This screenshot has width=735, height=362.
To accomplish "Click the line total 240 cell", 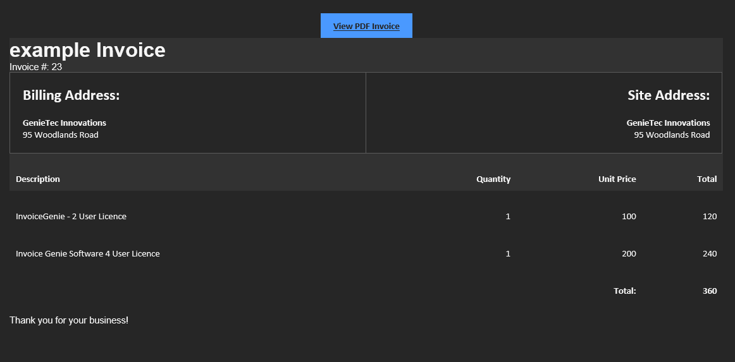I will [710, 253].
